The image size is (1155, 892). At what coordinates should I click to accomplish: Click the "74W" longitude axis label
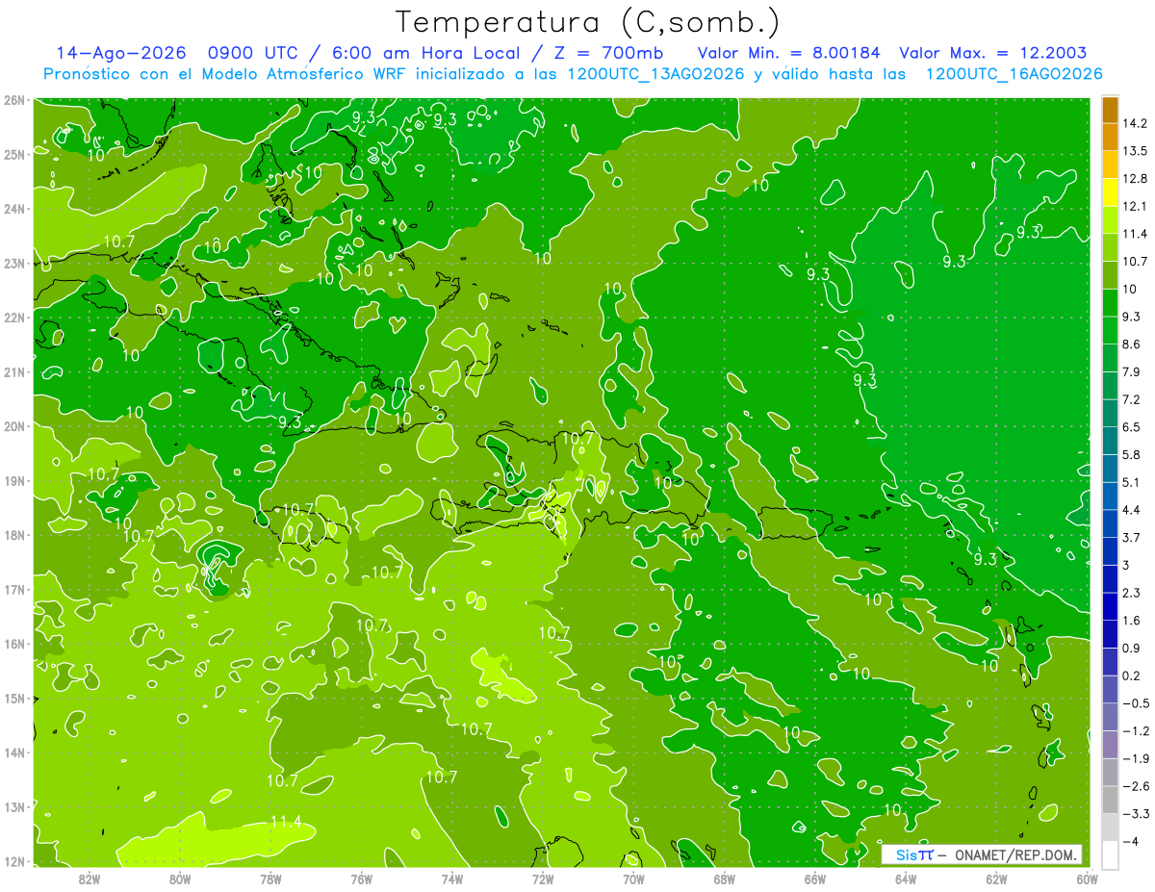coord(452,879)
